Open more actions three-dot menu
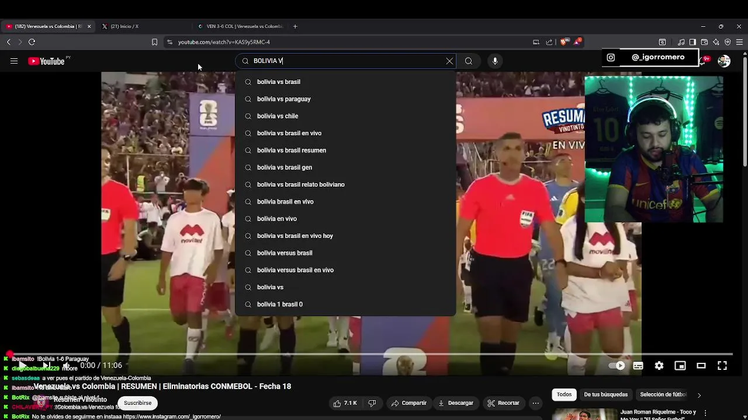Screen dimensions: 748x420 coord(535,403)
